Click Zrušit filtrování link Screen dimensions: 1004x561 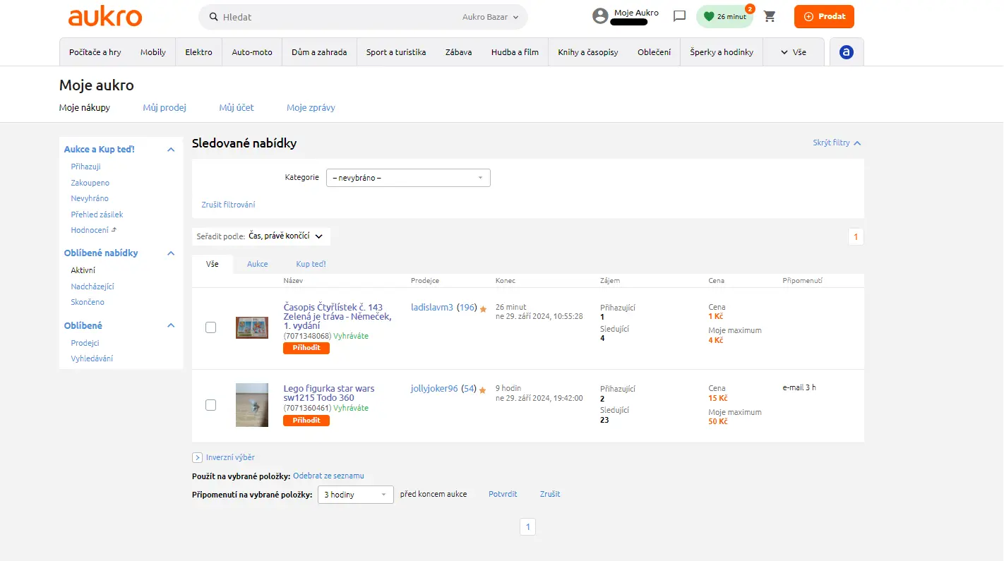click(228, 205)
